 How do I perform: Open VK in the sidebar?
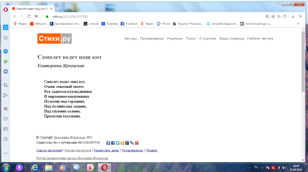(6, 72)
